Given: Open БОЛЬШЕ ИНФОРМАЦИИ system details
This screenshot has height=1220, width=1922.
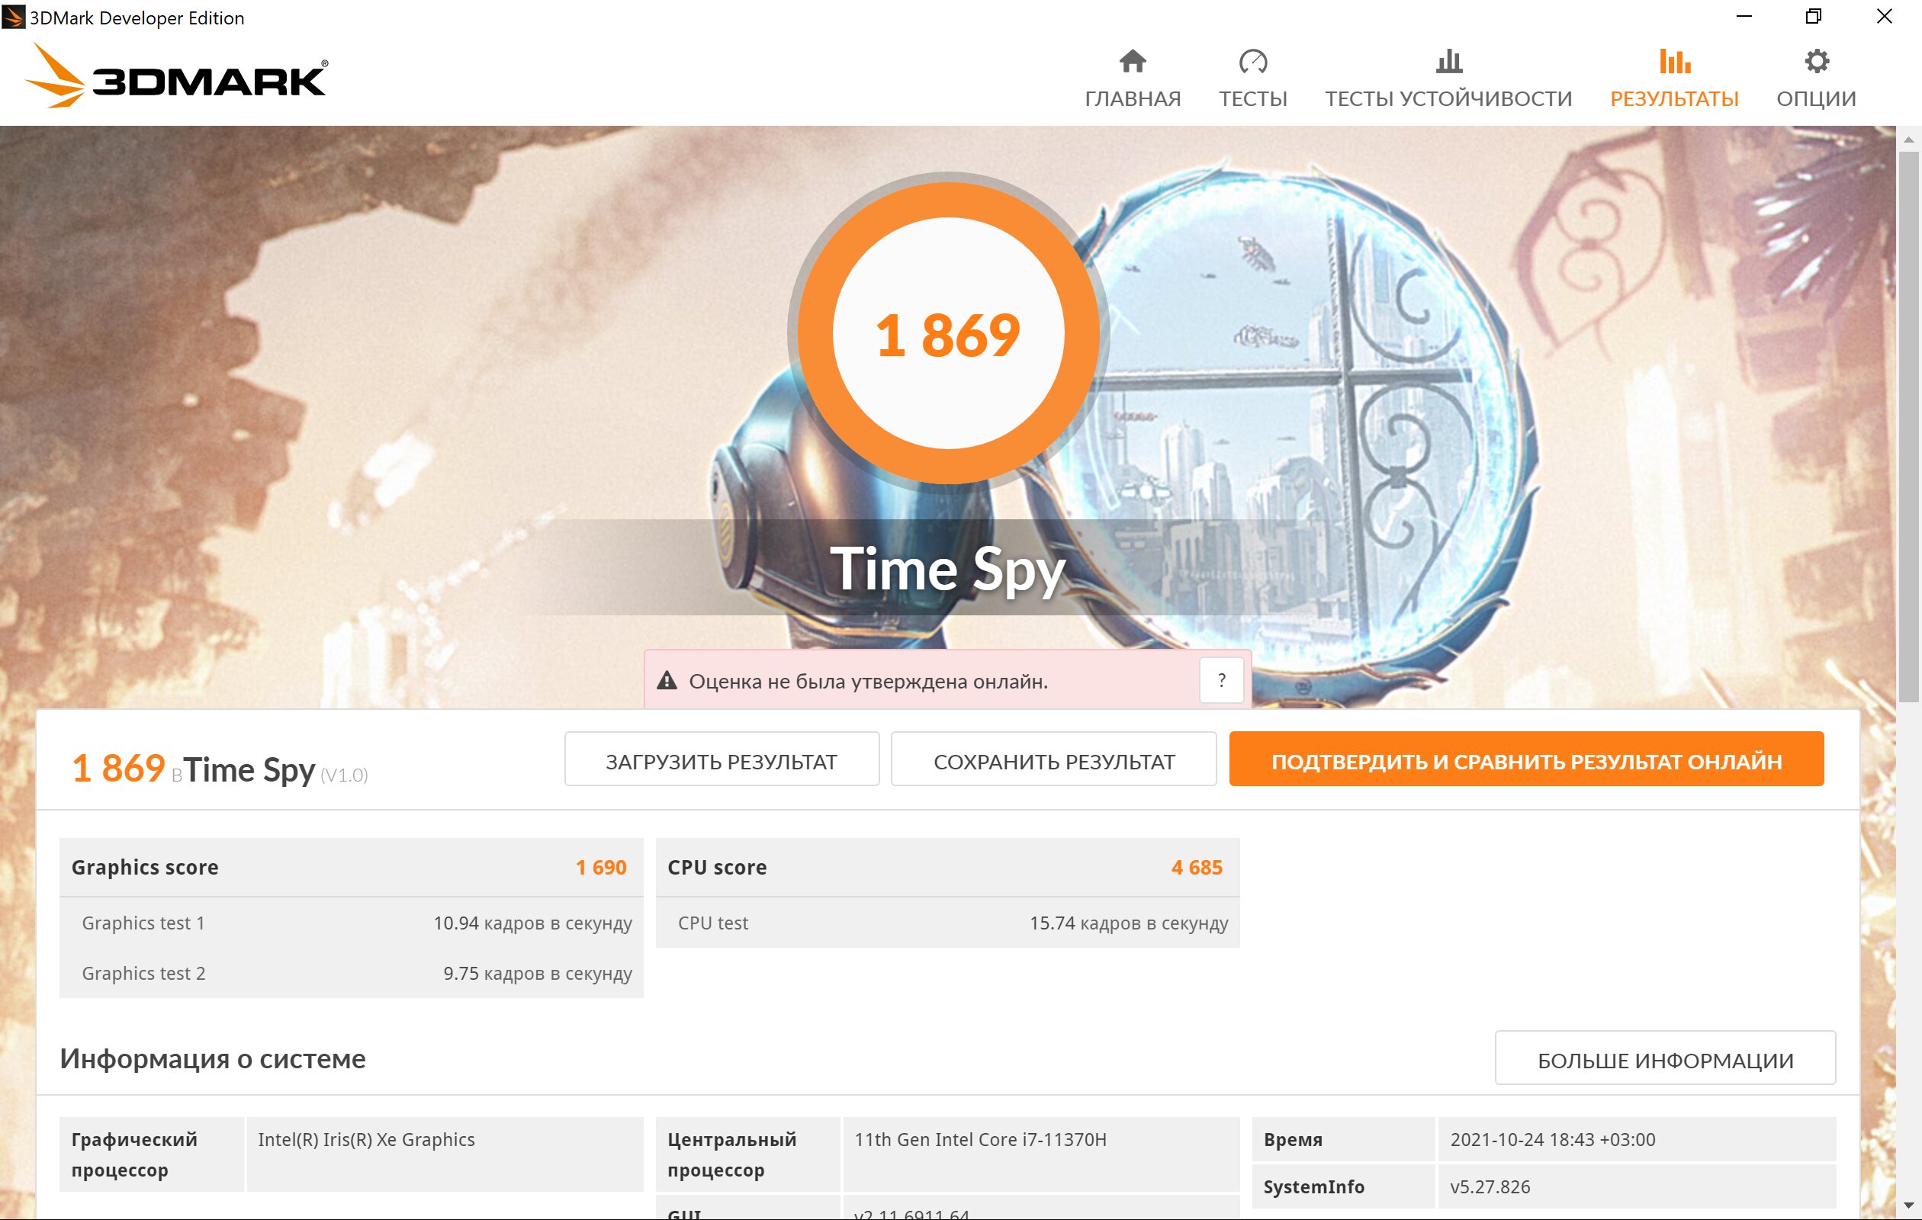Looking at the screenshot, I should coord(1665,1058).
